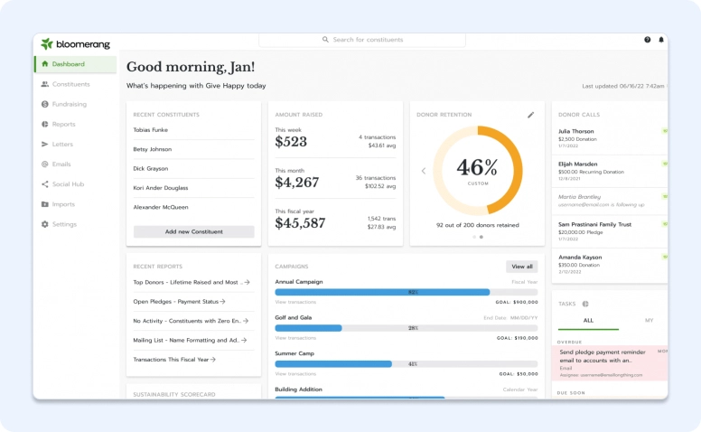Click the Constituents people icon

click(x=44, y=84)
